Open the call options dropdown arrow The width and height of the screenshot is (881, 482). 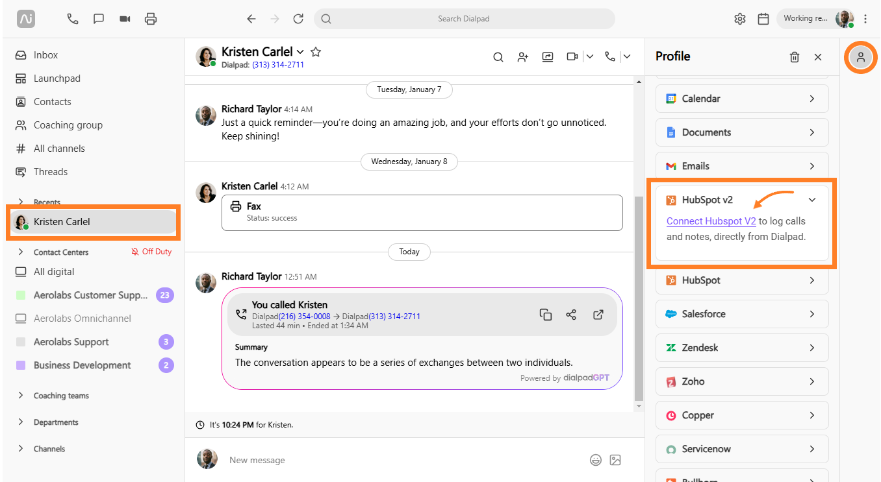point(627,57)
